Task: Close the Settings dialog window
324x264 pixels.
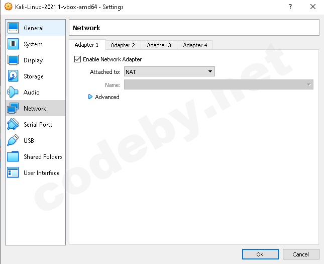Action: click(313, 7)
